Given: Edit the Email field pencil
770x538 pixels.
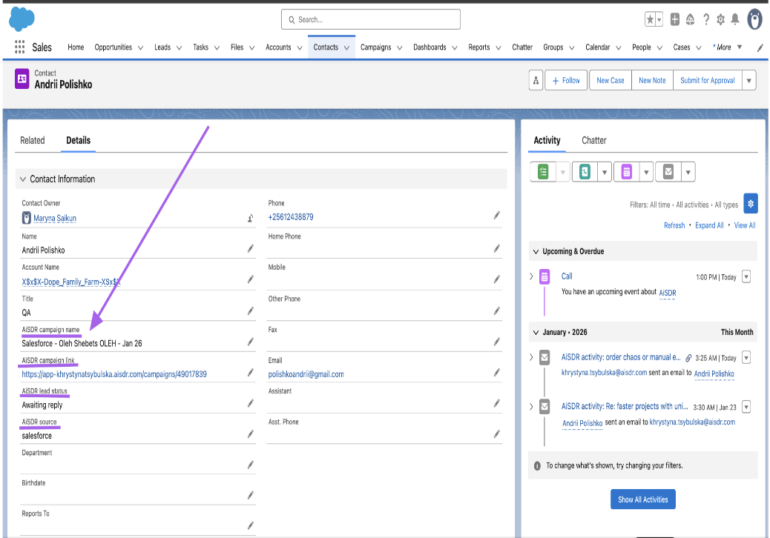Looking at the screenshot, I should coord(497,372).
